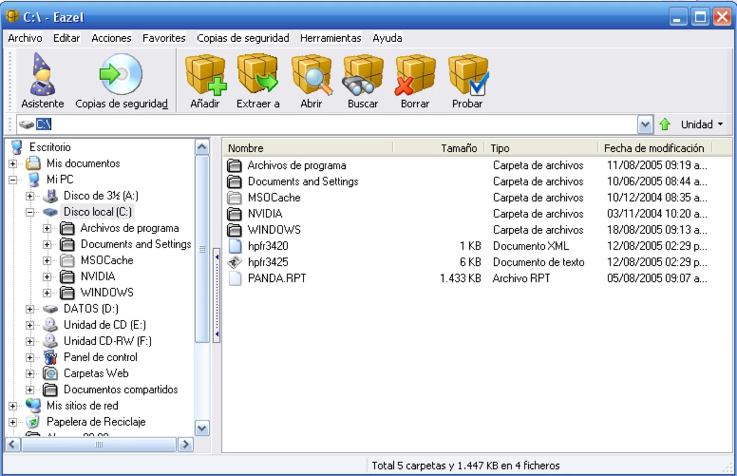Viewport: 737px width, 476px height.
Task: Go up one folder with green arrow
Action: pyautogui.click(x=664, y=124)
